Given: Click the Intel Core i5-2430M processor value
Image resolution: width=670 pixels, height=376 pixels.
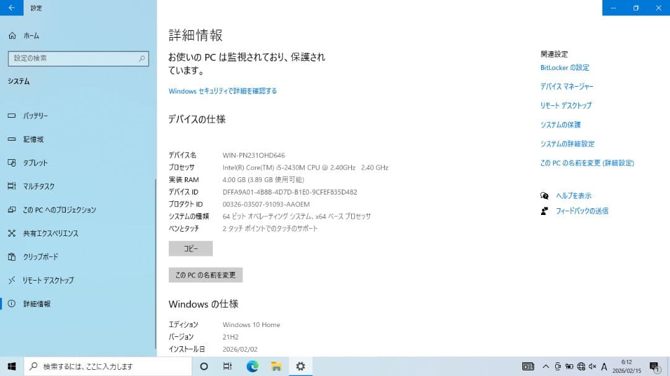Looking at the screenshot, I should (305, 168).
